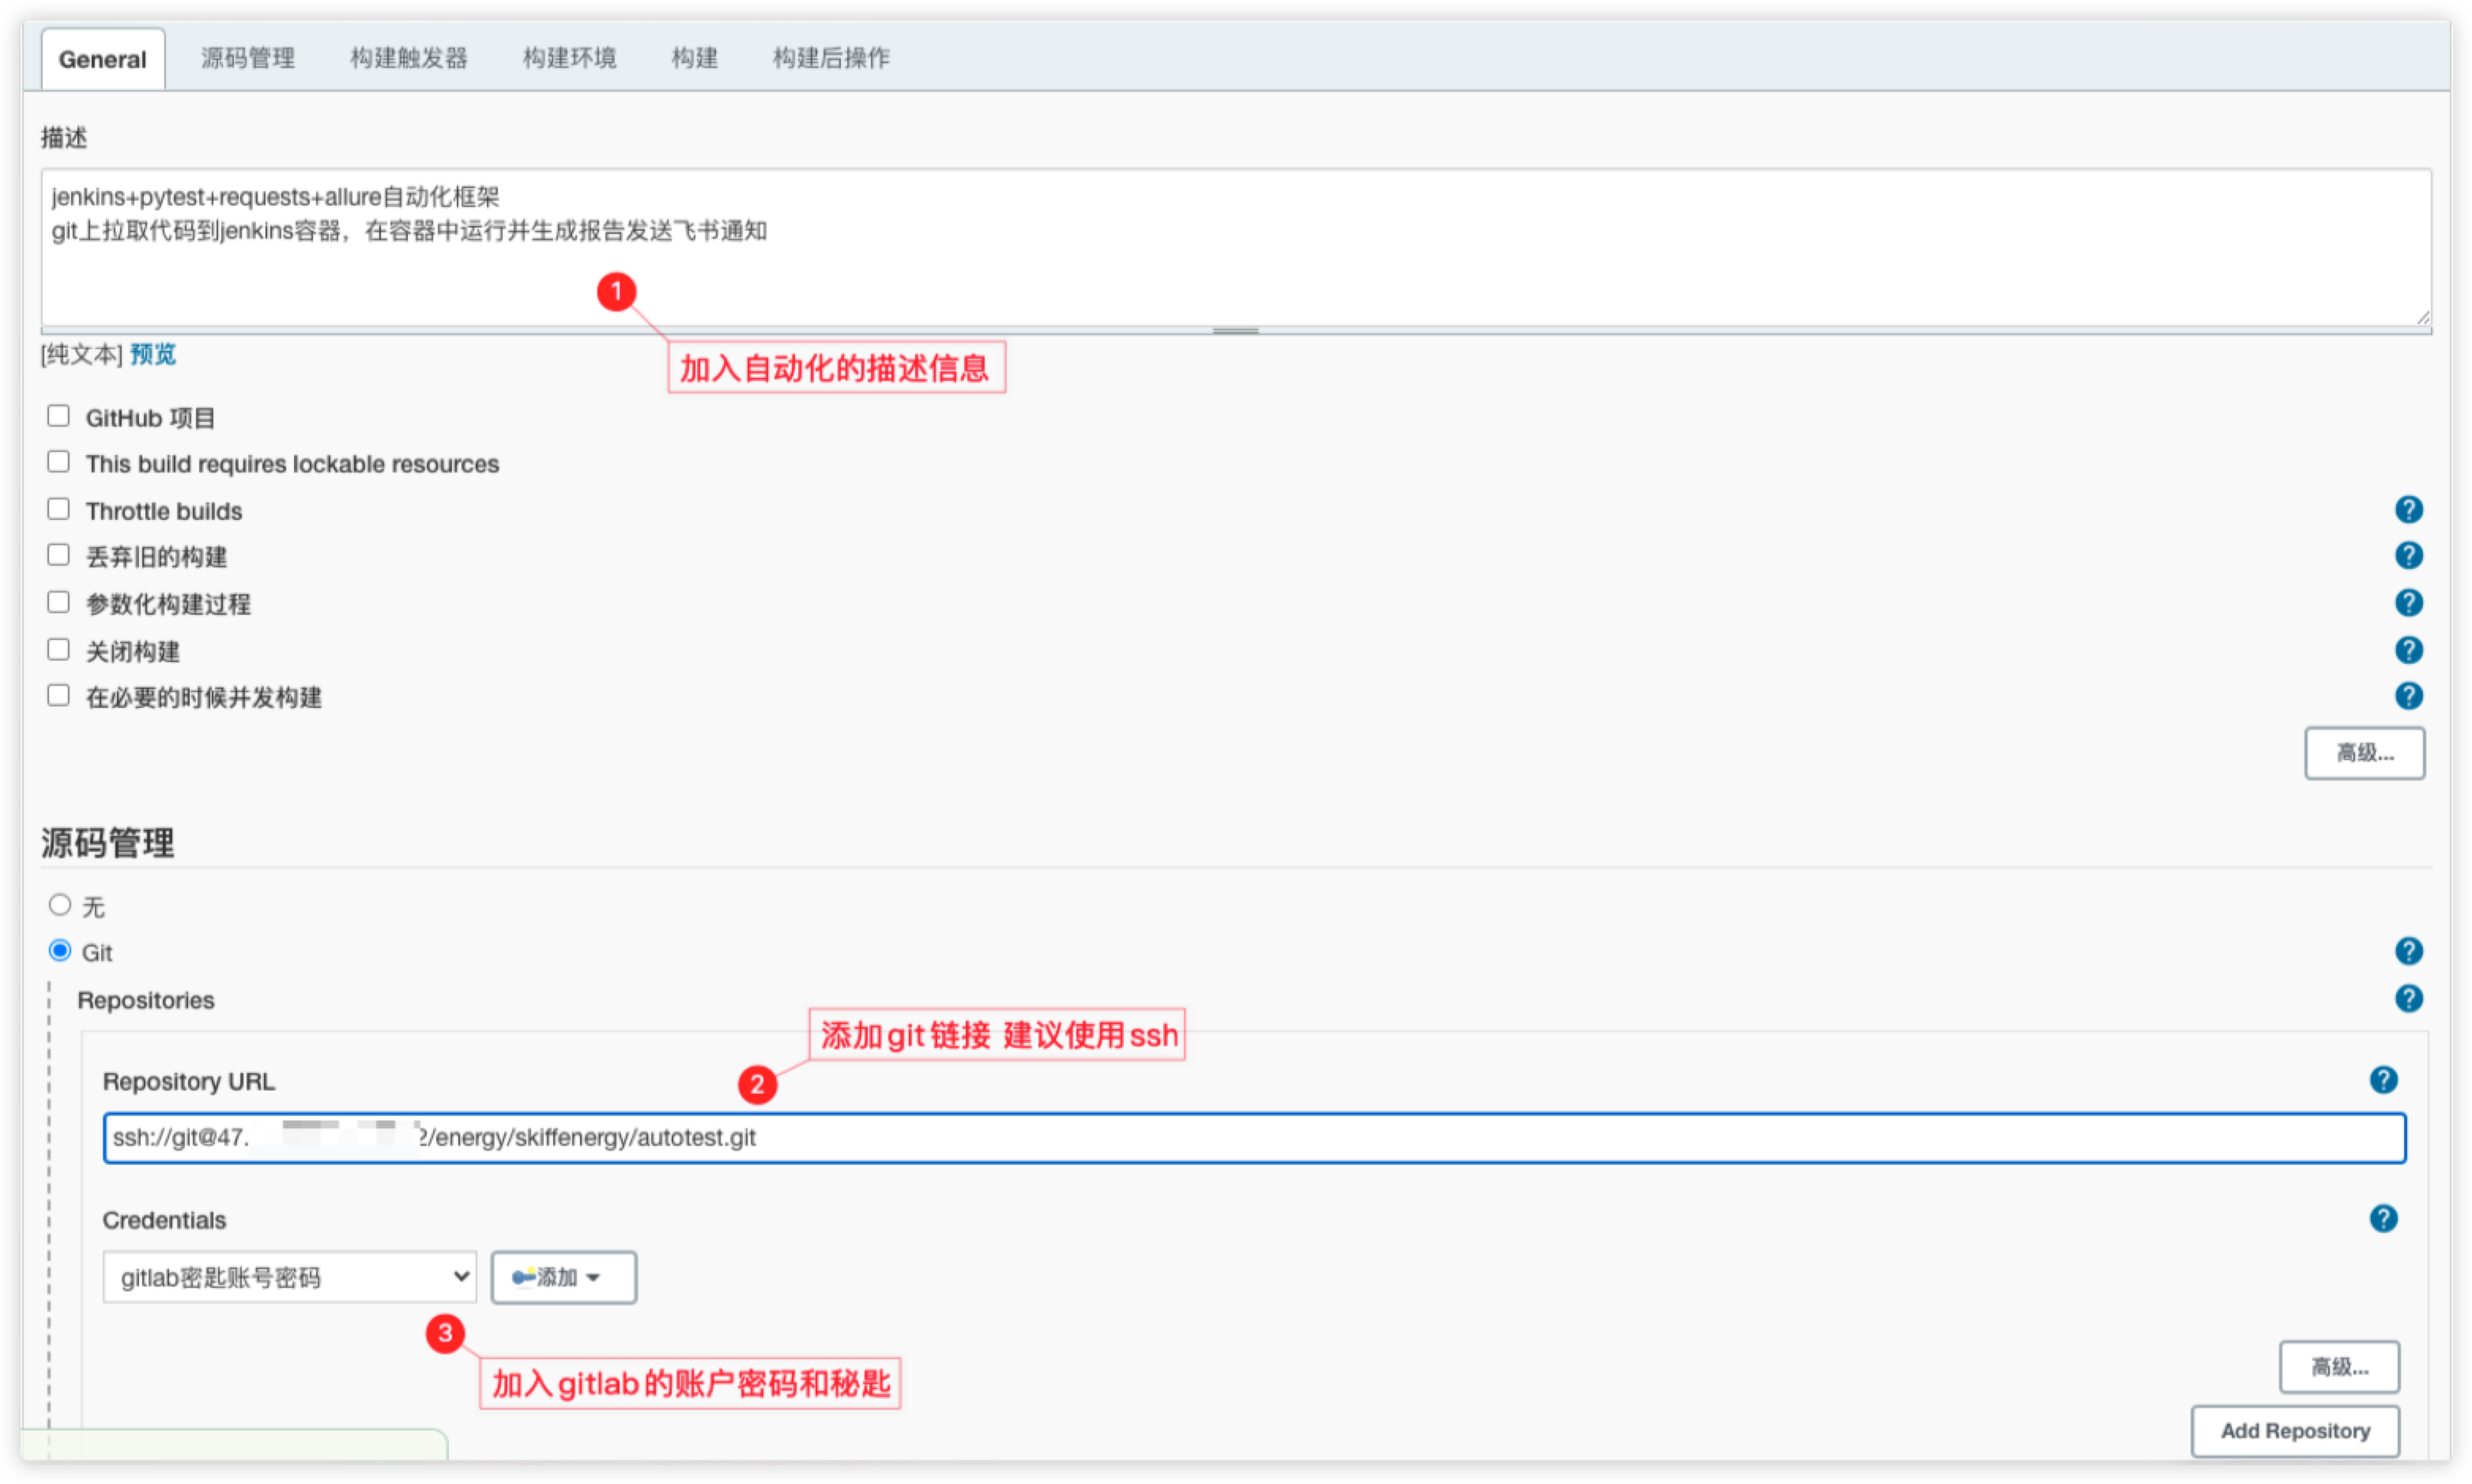
Task: Expand the 添加 credentials dropdown button
Action: (563, 1277)
